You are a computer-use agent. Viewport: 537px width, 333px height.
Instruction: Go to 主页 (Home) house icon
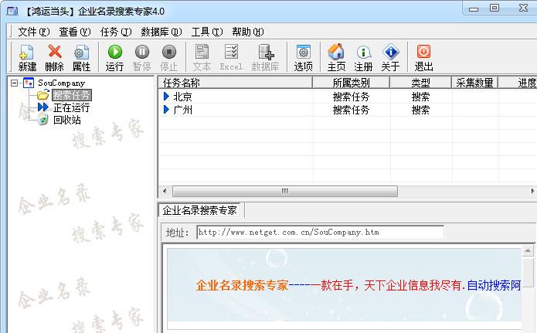[336, 52]
